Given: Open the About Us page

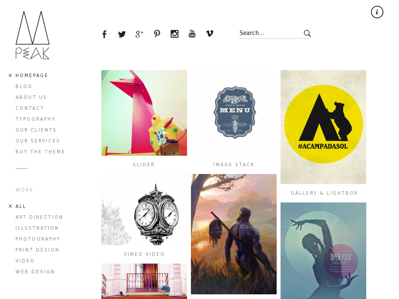Looking at the screenshot, I should pos(31,97).
